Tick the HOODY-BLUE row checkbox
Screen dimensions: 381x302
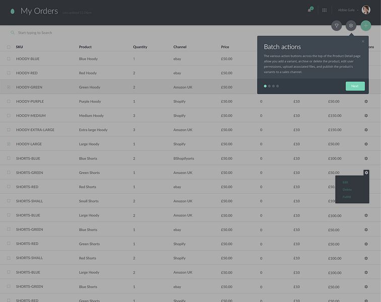click(9, 59)
